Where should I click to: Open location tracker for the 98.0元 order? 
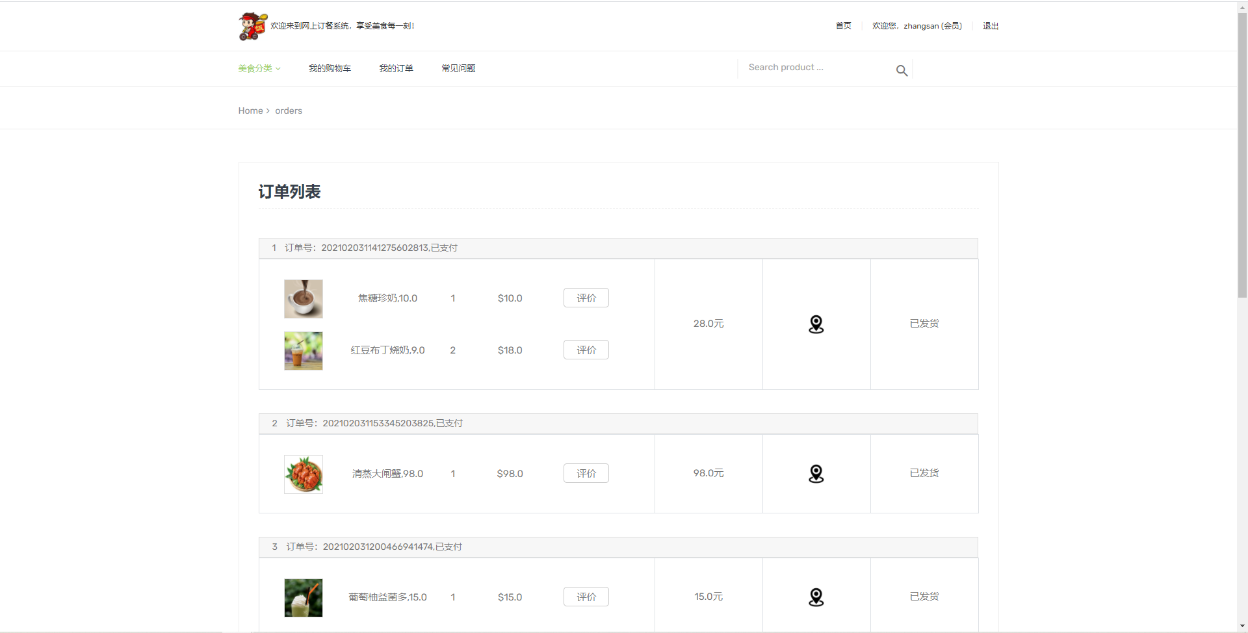816,473
